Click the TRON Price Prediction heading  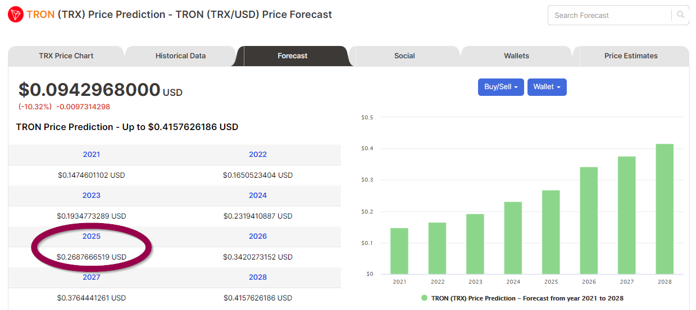click(x=127, y=127)
